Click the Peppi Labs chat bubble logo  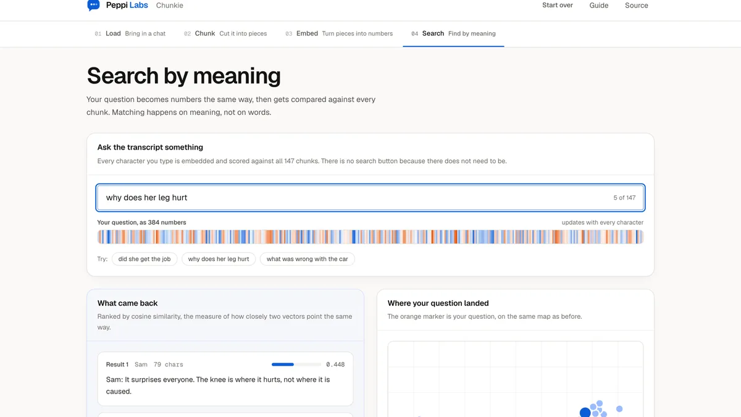[93, 6]
